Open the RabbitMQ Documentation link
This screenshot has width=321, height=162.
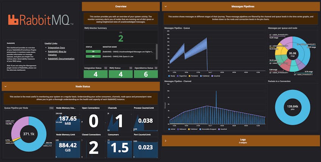point(61,59)
